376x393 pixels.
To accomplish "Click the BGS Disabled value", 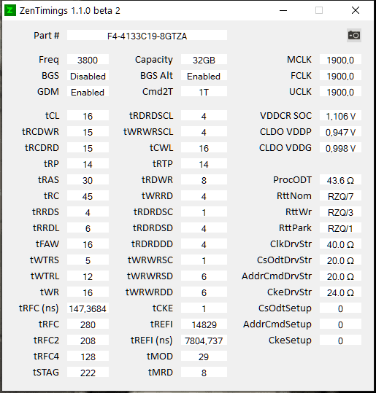I will (x=88, y=75).
